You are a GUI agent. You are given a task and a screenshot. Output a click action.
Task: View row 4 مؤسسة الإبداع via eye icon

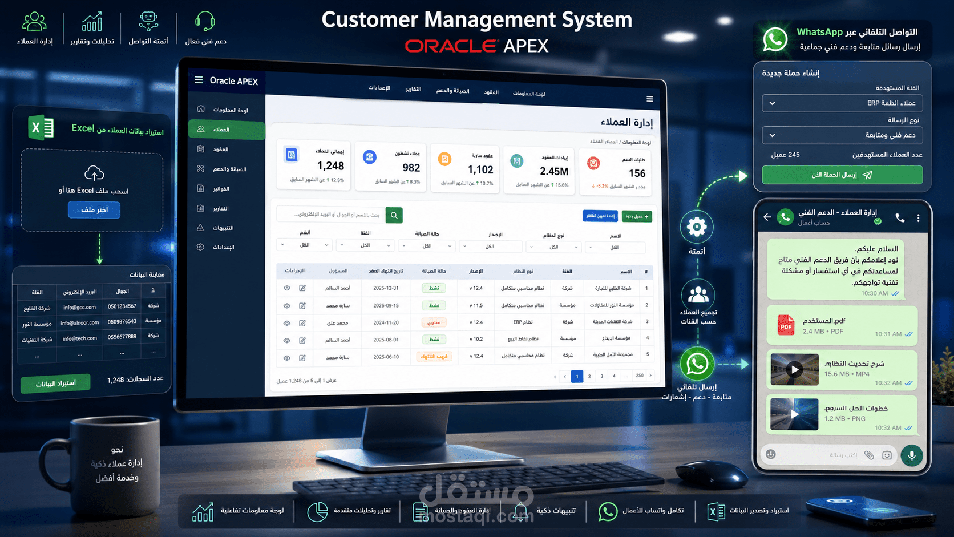coord(287,341)
